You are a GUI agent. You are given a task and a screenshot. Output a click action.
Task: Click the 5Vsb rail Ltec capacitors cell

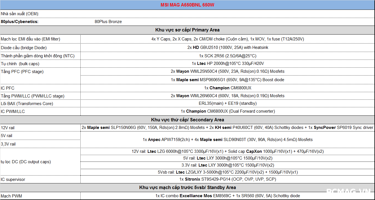click(228, 172)
